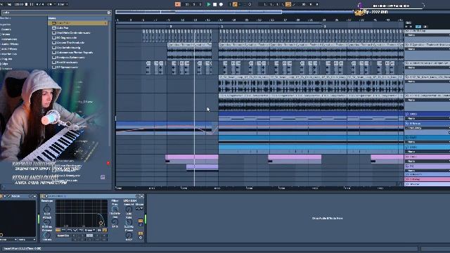Viewport: 450px width, 253px height.
Task: Click the Auto Filter hot-swap preset icon
Action: click(138, 196)
